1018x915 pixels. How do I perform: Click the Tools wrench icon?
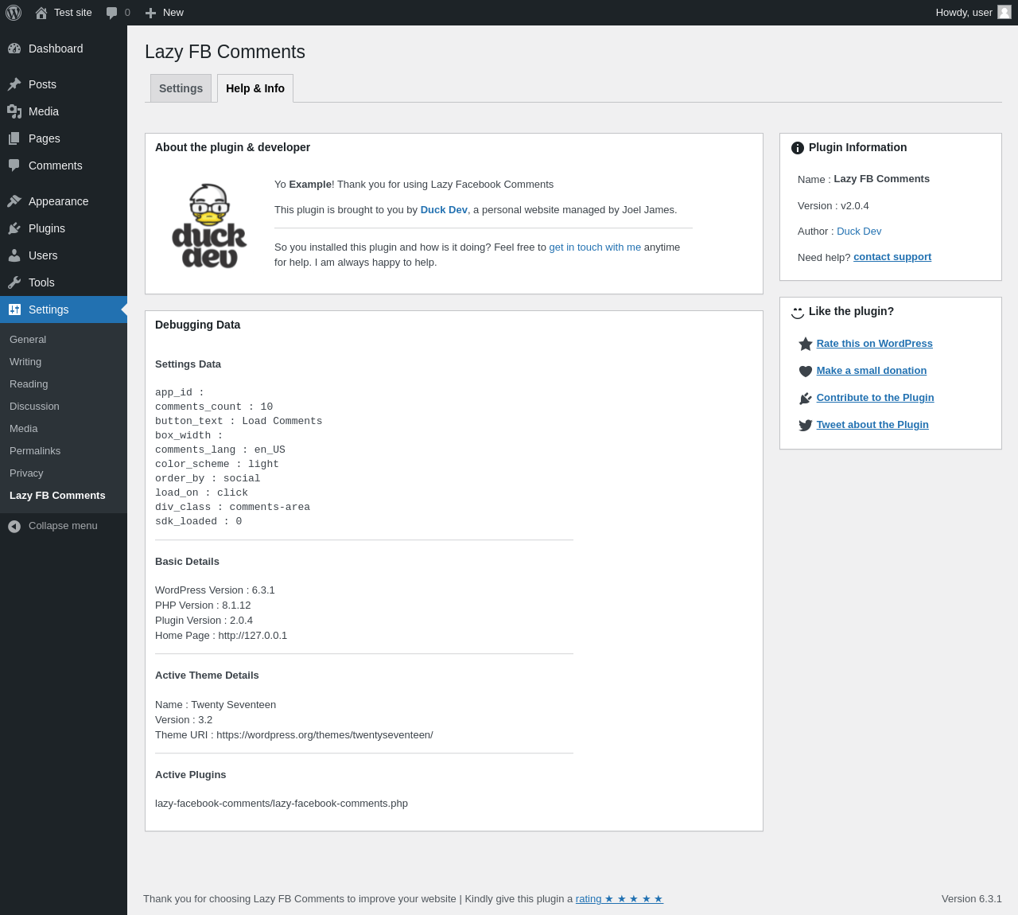click(x=14, y=282)
